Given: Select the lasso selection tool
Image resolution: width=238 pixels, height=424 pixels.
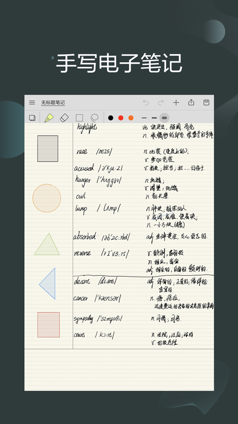Looking at the screenshot, I should [95, 118].
